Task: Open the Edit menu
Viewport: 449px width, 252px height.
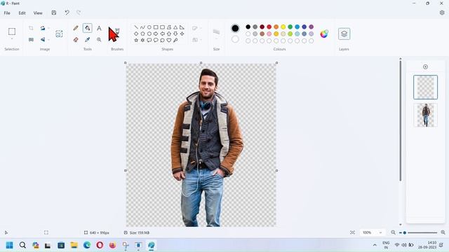Action: [x=22, y=13]
